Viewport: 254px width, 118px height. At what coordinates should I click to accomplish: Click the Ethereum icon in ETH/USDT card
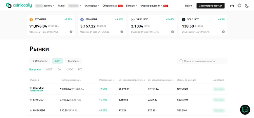82,20
